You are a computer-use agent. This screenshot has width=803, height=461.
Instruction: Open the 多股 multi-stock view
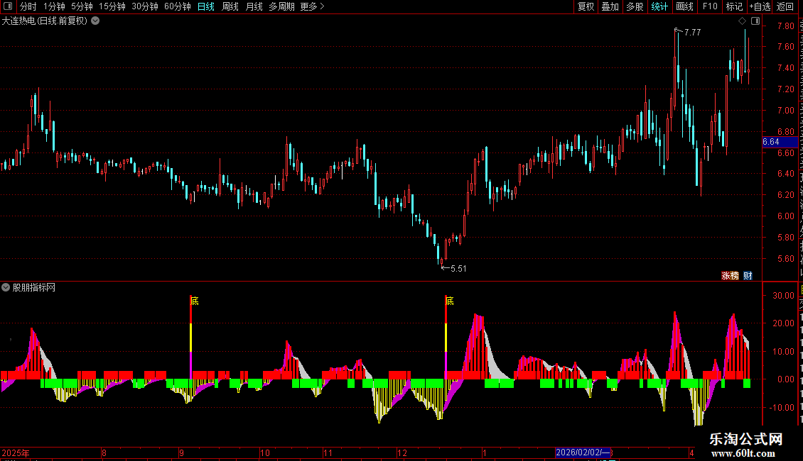pos(635,6)
